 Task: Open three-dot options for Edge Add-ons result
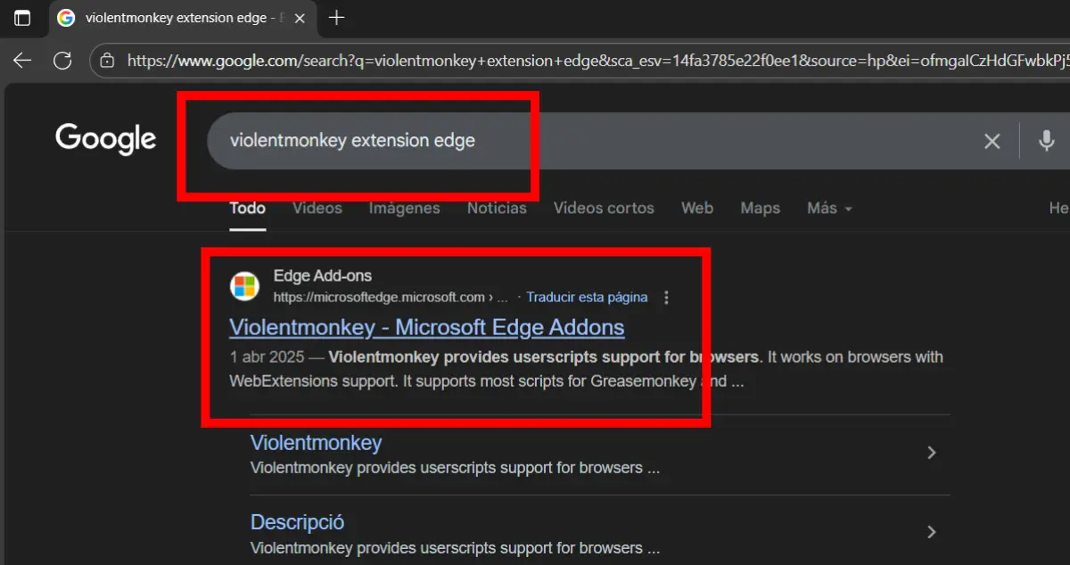click(667, 298)
